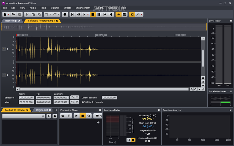Close the Spectrum Analyzer panel
This screenshot has width=234, height=146.
point(231,110)
